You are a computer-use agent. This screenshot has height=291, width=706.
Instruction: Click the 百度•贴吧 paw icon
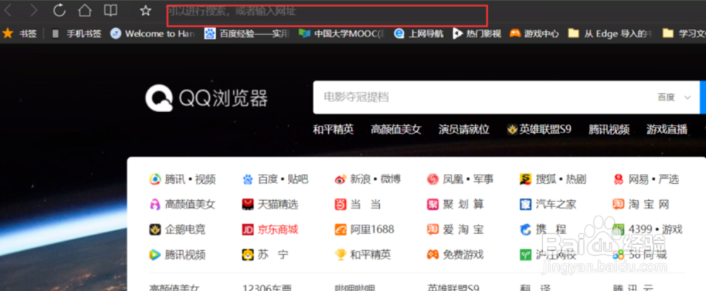click(x=248, y=180)
